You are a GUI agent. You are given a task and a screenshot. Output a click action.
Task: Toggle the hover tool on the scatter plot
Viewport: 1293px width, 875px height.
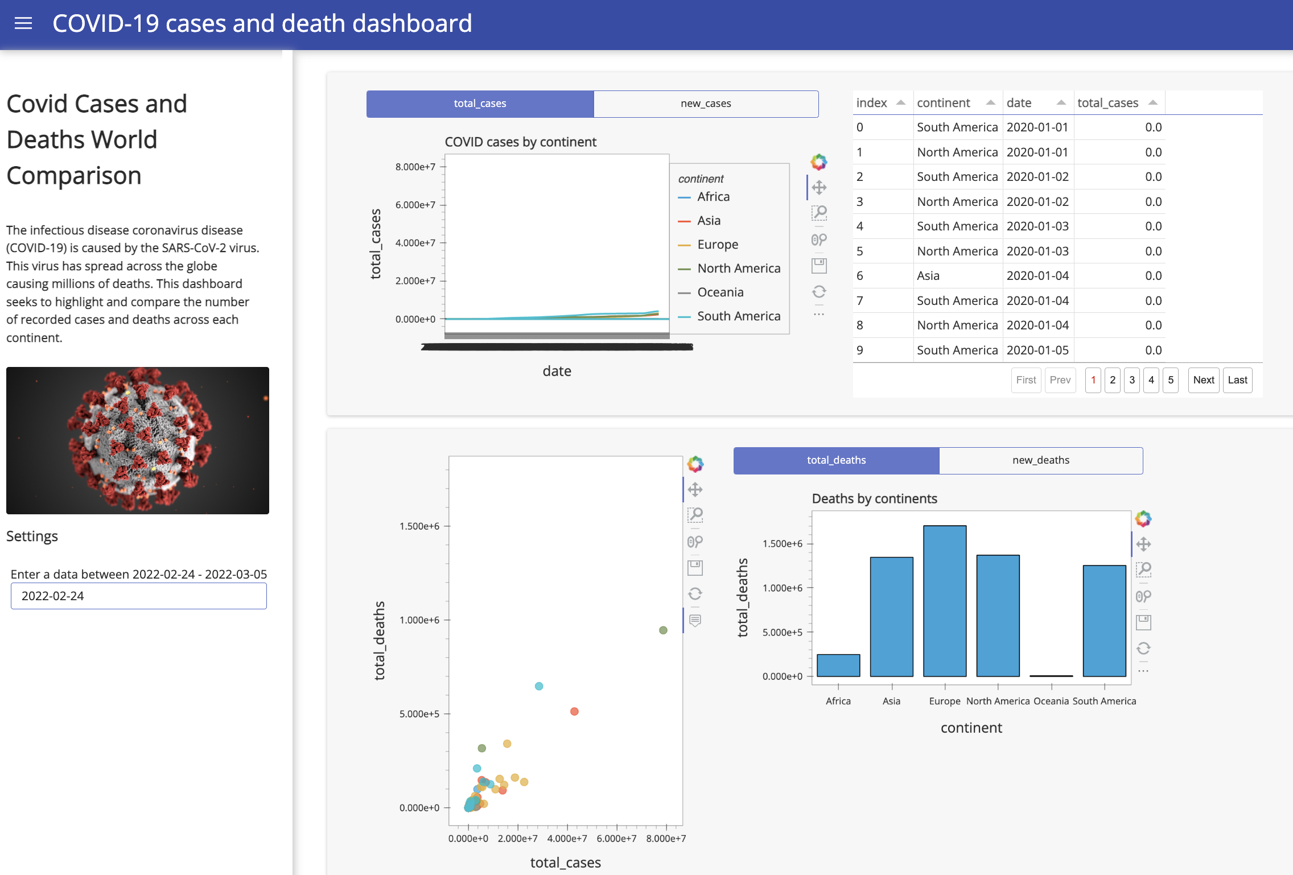(x=695, y=621)
